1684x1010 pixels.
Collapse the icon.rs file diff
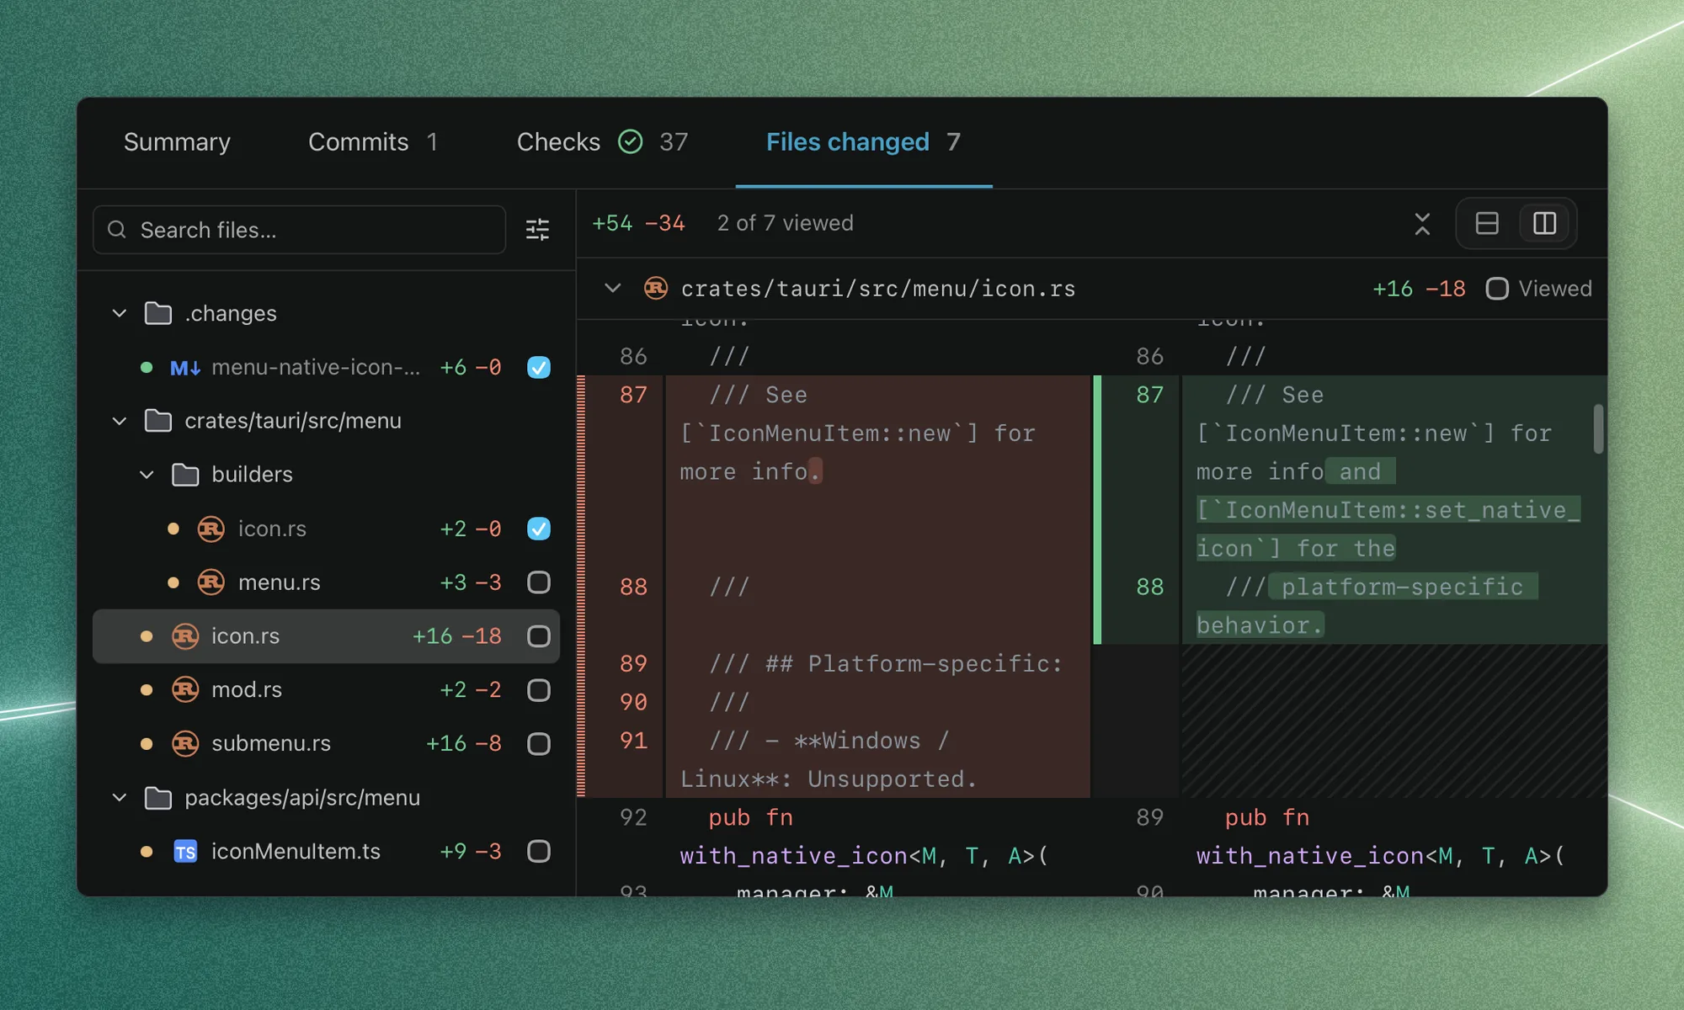click(613, 289)
